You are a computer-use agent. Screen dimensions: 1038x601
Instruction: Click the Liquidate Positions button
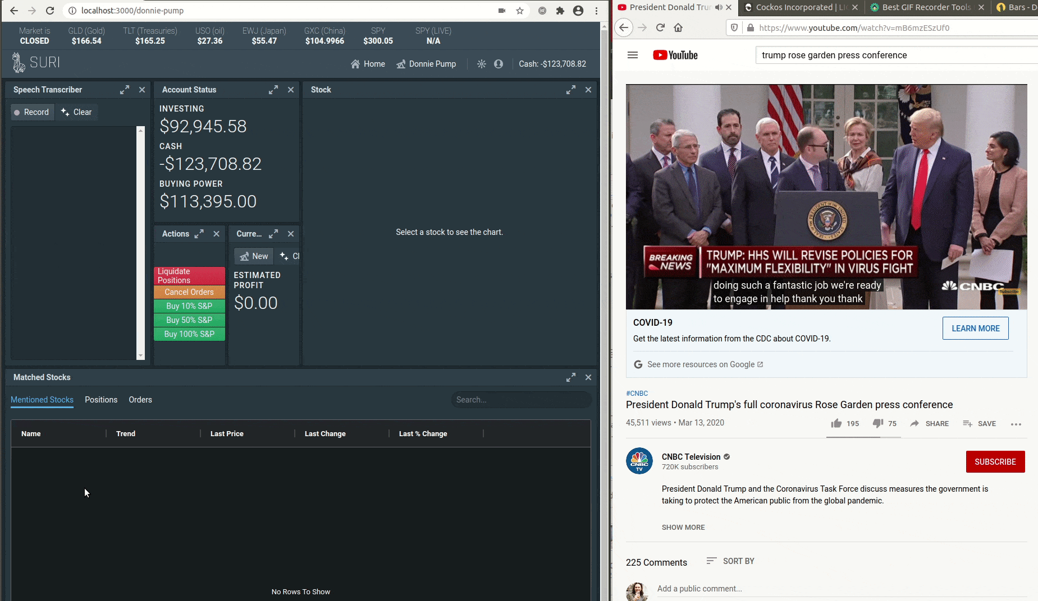(x=189, y=276)
